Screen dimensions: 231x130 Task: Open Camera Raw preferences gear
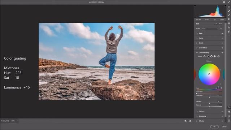pyautogui.click(x=224, y=2)
